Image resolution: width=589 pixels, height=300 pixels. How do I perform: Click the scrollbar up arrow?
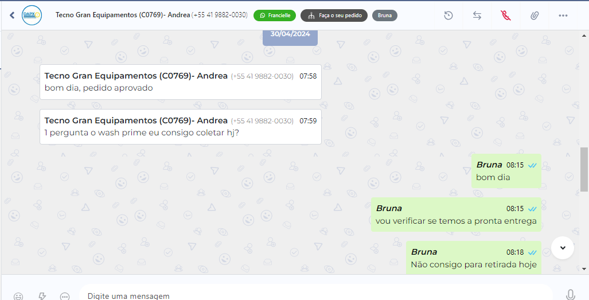(584, 36)
